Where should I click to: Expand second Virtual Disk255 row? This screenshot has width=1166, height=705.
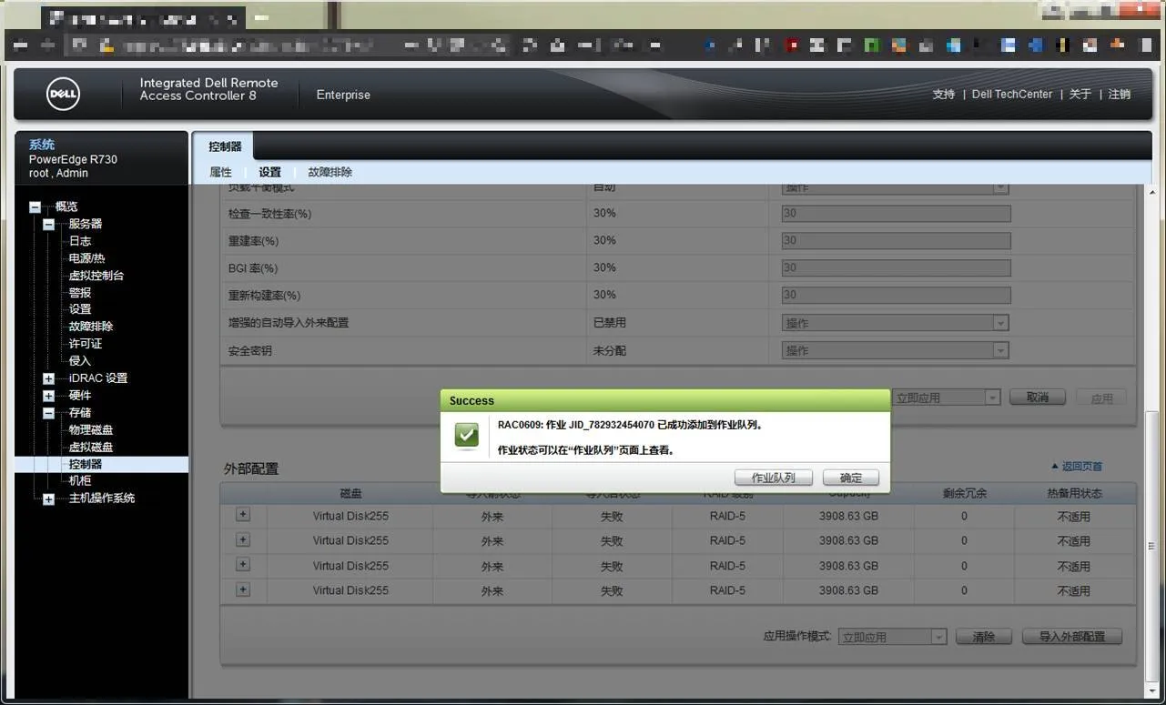[x=243, y=539]
